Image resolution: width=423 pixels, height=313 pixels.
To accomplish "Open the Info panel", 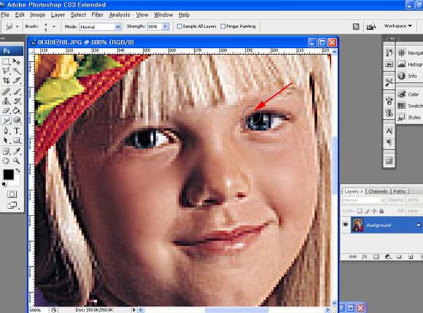I will 408,76.
